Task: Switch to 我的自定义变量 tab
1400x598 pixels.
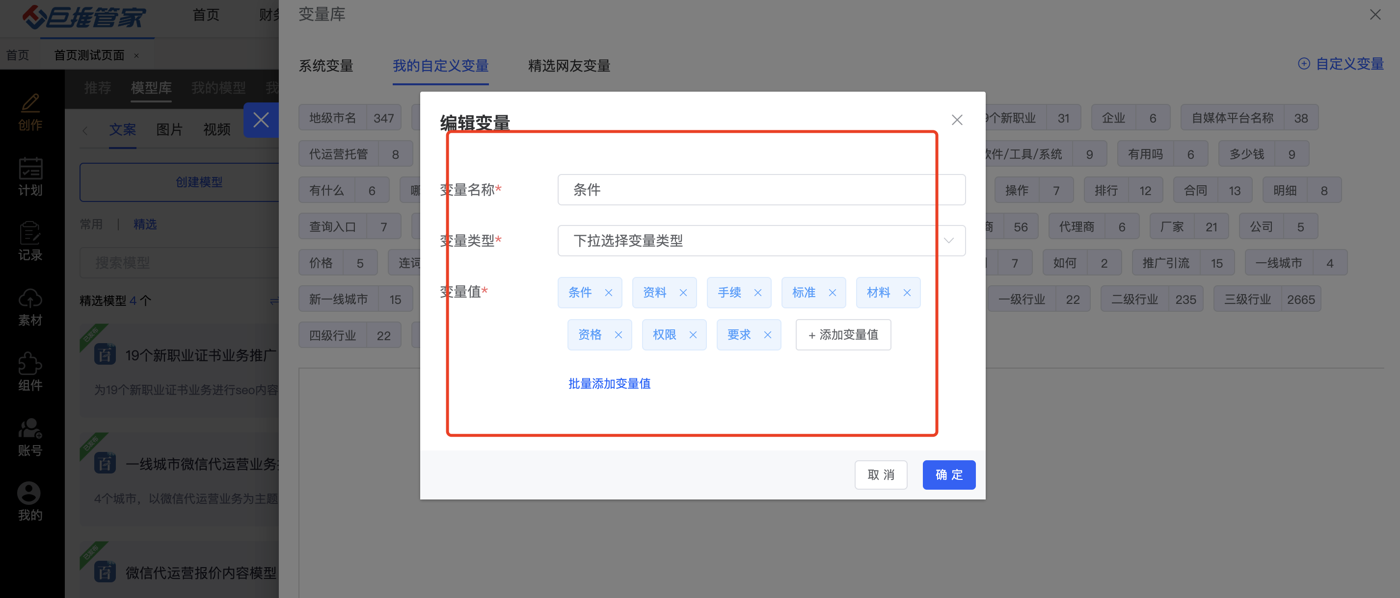Action: click(x=440, y=66)
